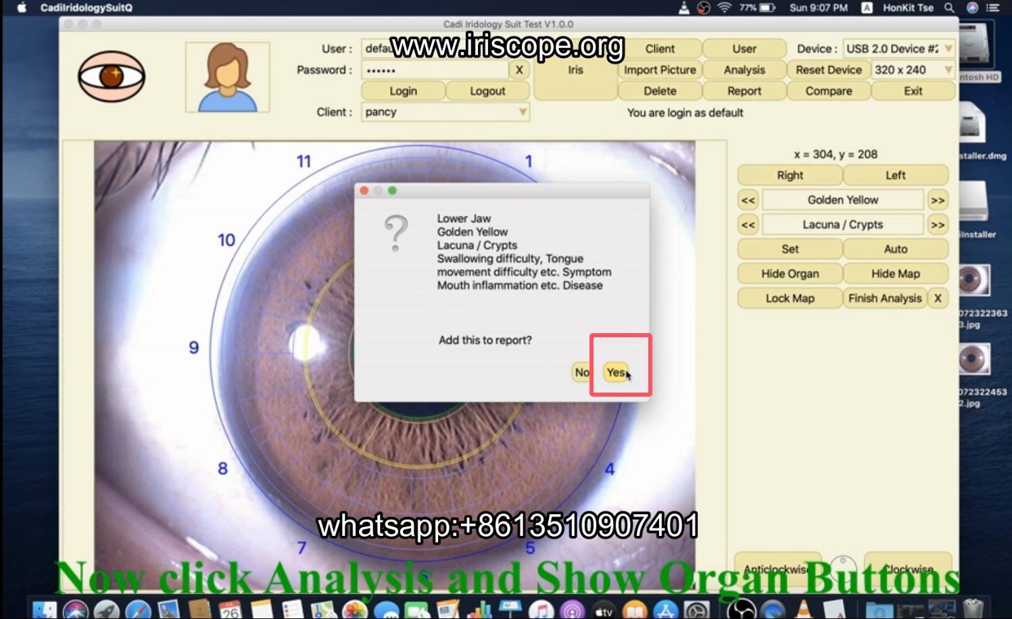The width and height of the screenshot is (1012, 619).
Task: Open the Wi-Fi menu bar icon
Action: [x=724, y=7]
